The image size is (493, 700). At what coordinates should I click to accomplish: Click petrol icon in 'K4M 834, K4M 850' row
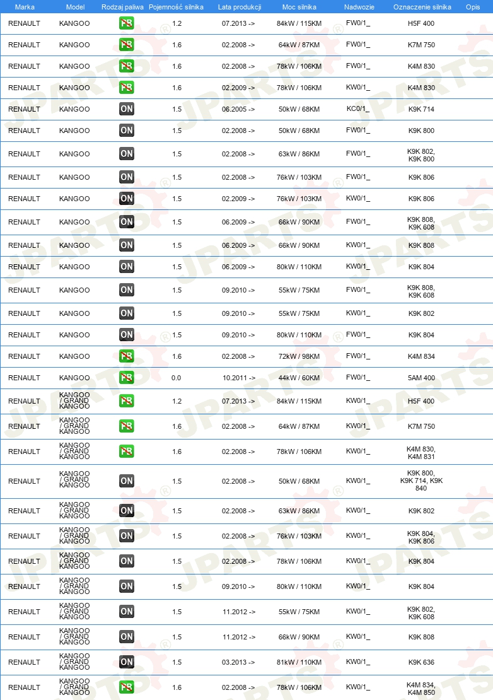point(127,687)
